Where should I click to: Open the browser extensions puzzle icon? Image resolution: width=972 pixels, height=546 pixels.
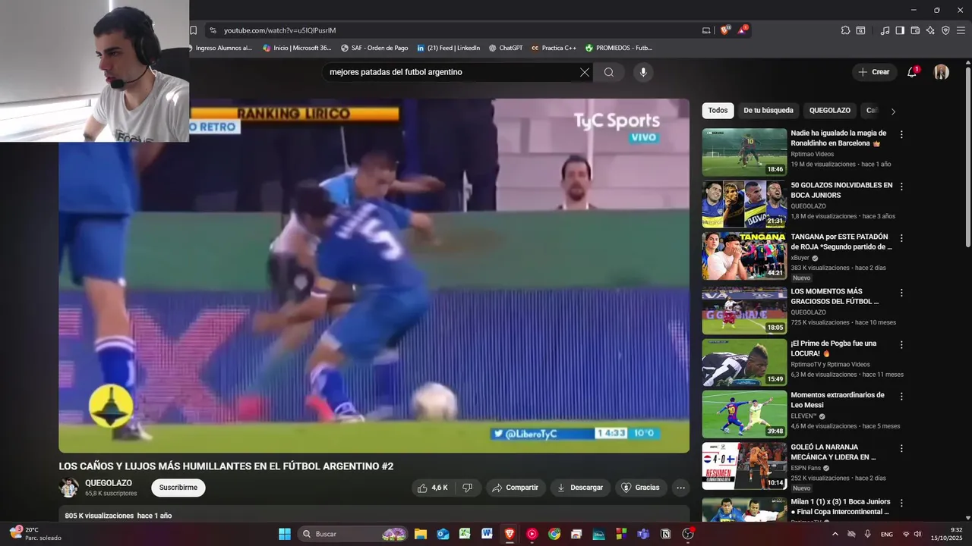845,30
